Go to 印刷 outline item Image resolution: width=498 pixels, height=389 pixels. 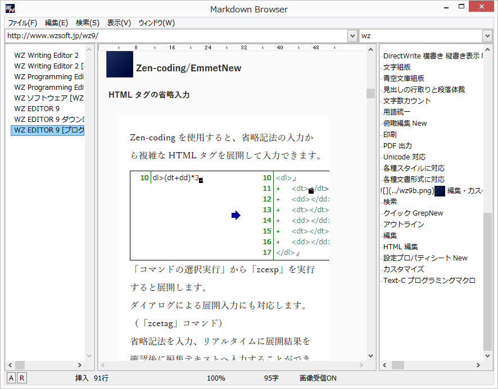pyautogui.click(x=390, y=135)
